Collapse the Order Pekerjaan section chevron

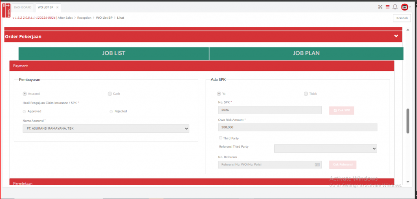coord(396,36)
